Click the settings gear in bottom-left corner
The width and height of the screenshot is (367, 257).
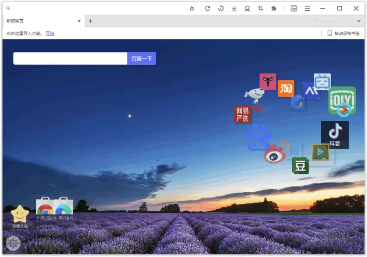(13, 243)
